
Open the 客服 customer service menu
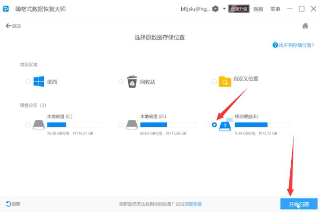(x=258, y=9)
